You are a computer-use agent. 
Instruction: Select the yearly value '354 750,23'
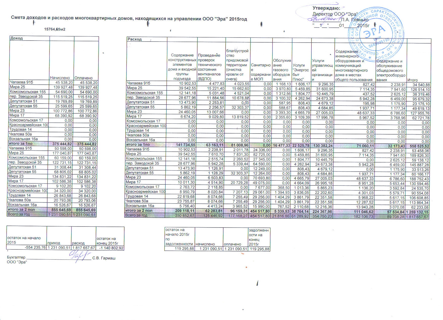322,216
